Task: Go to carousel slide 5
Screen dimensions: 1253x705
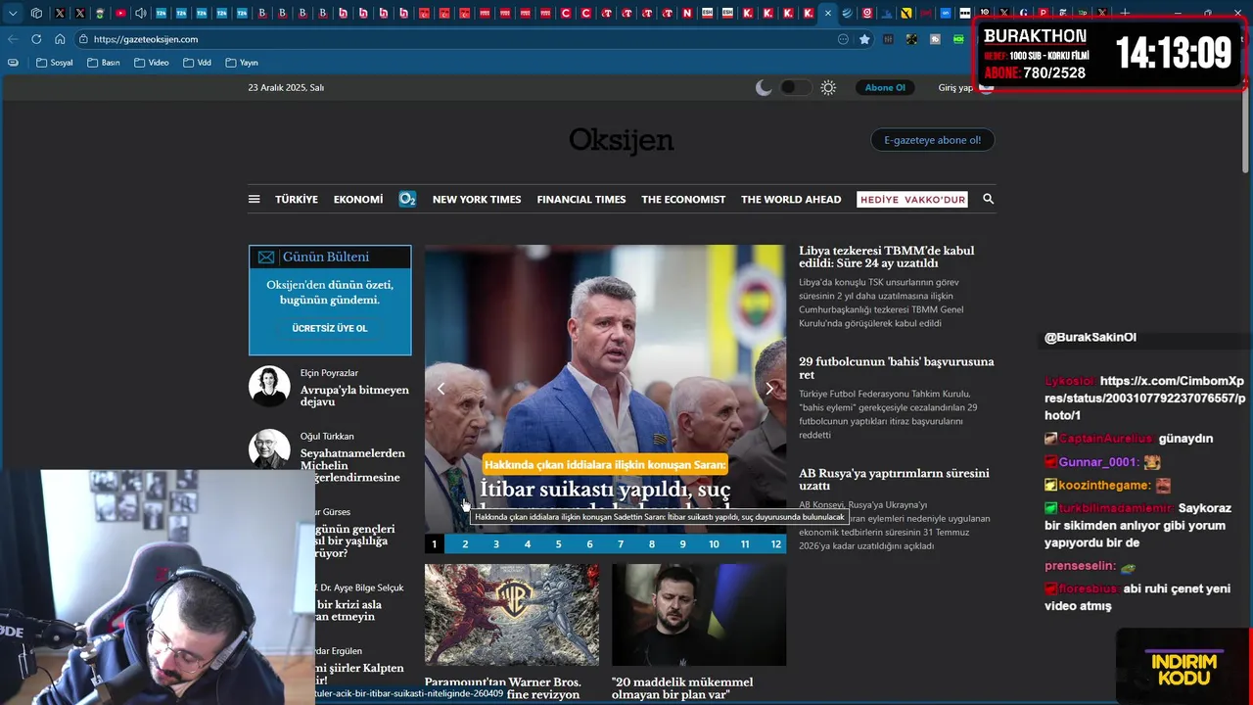Action: click(x=558, y=544)
